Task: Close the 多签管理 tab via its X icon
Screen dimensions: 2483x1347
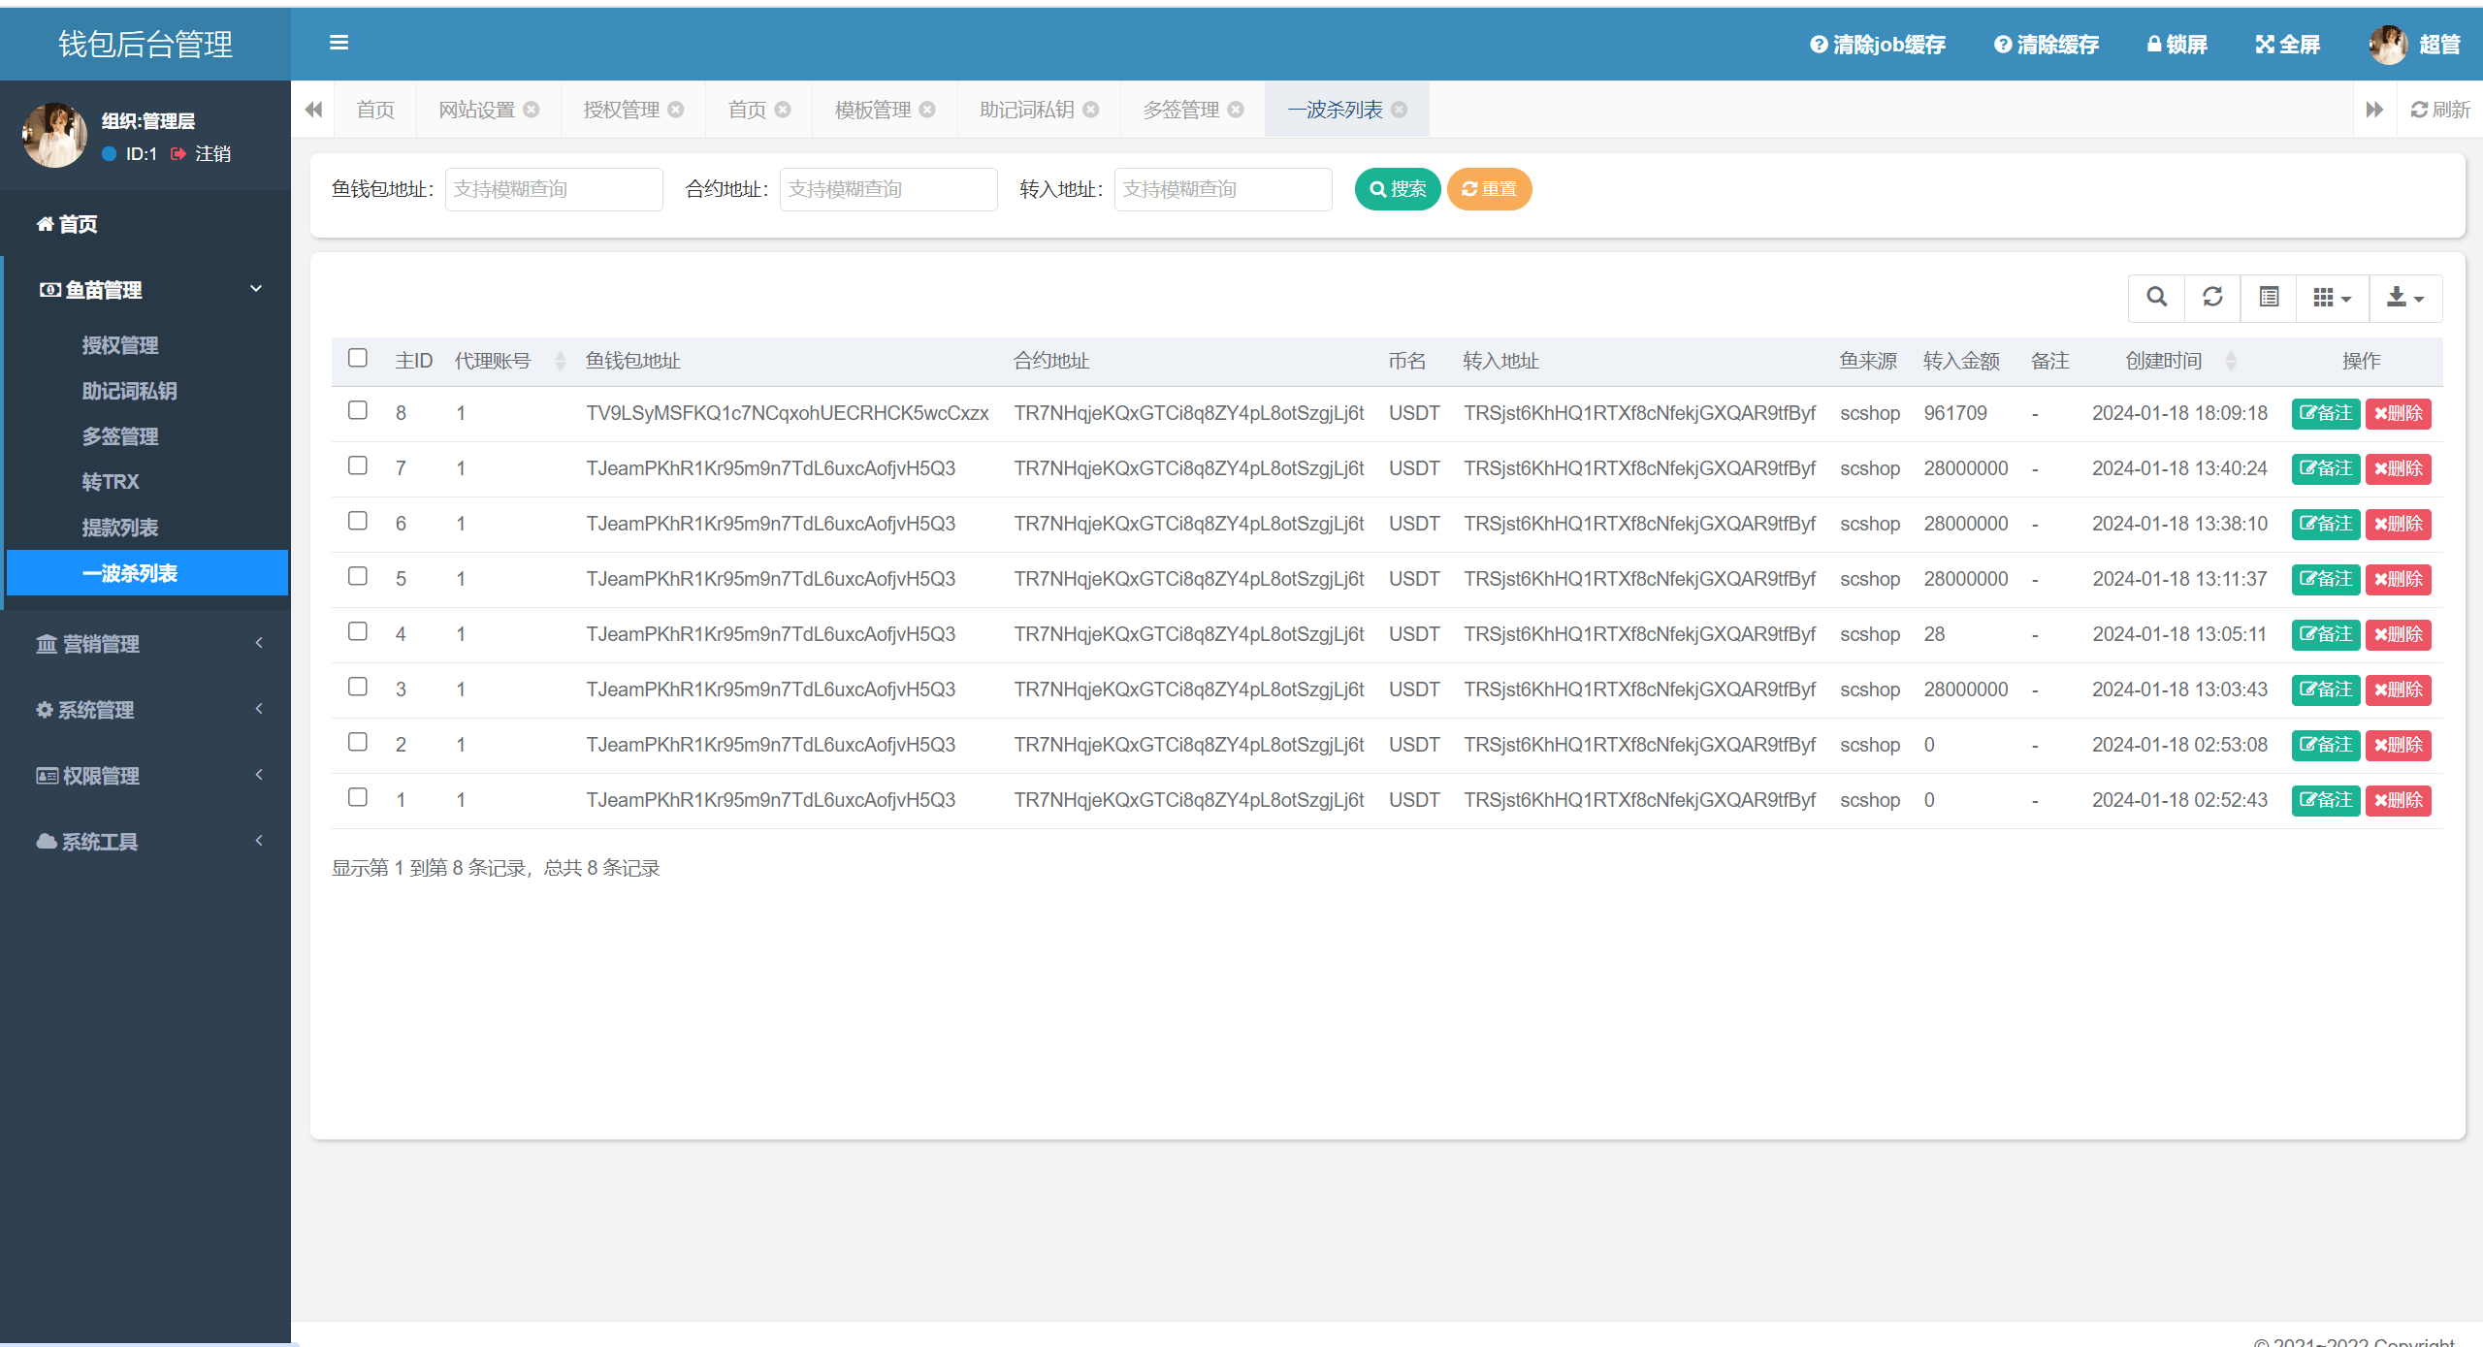Action: [x=1236, y=110]
